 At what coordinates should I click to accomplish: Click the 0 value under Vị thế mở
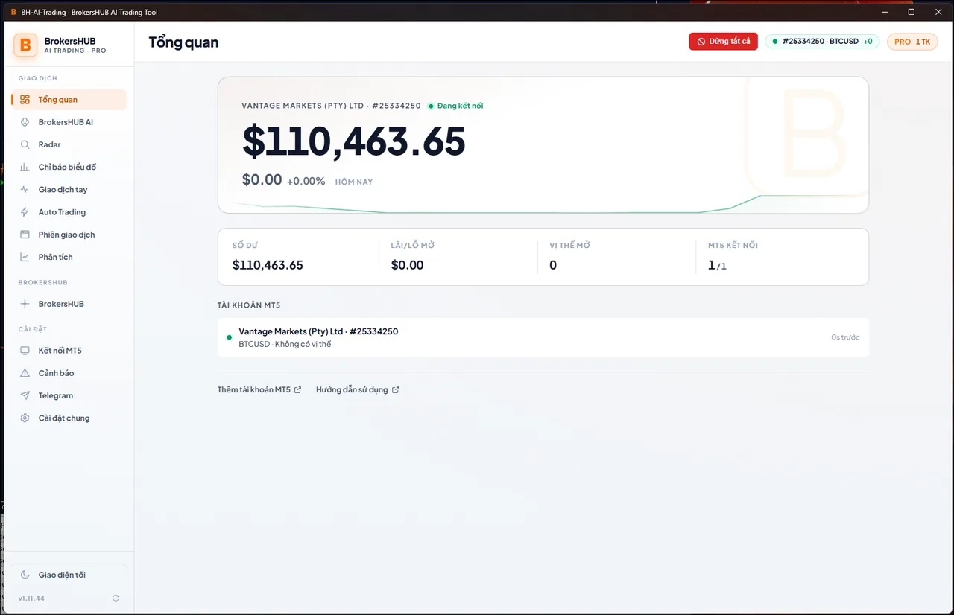pyautogui.click(x=553, y=265)
